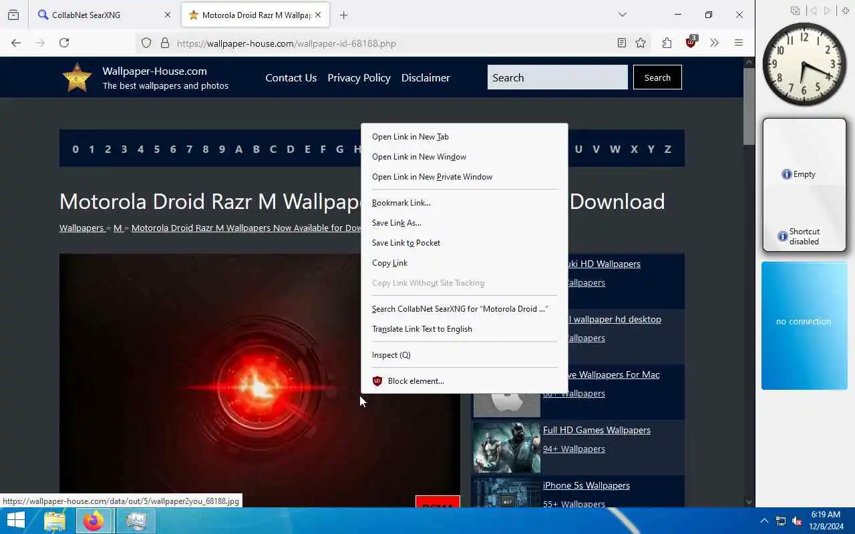Open the letter W wallpapers index
This screenshot has width=855, height=534.
tap(615, 149)
